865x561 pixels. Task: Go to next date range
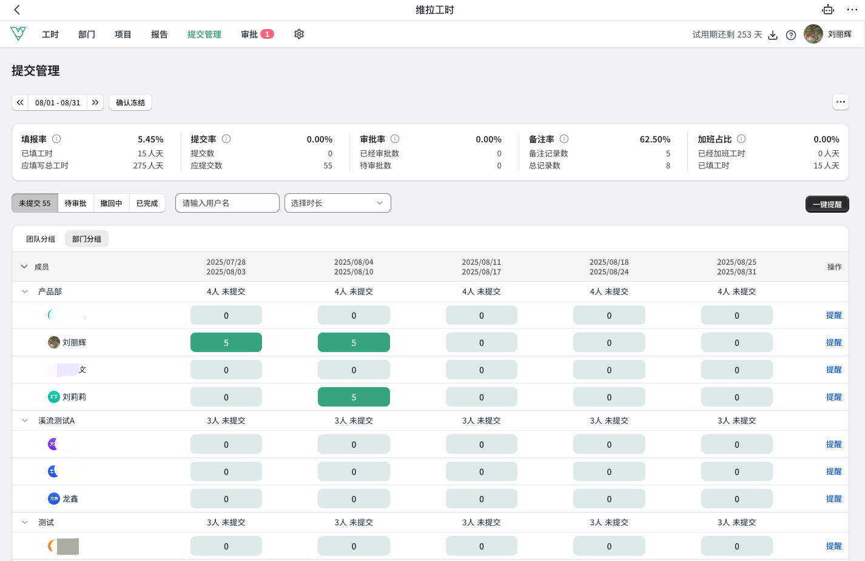coord(95,102)
